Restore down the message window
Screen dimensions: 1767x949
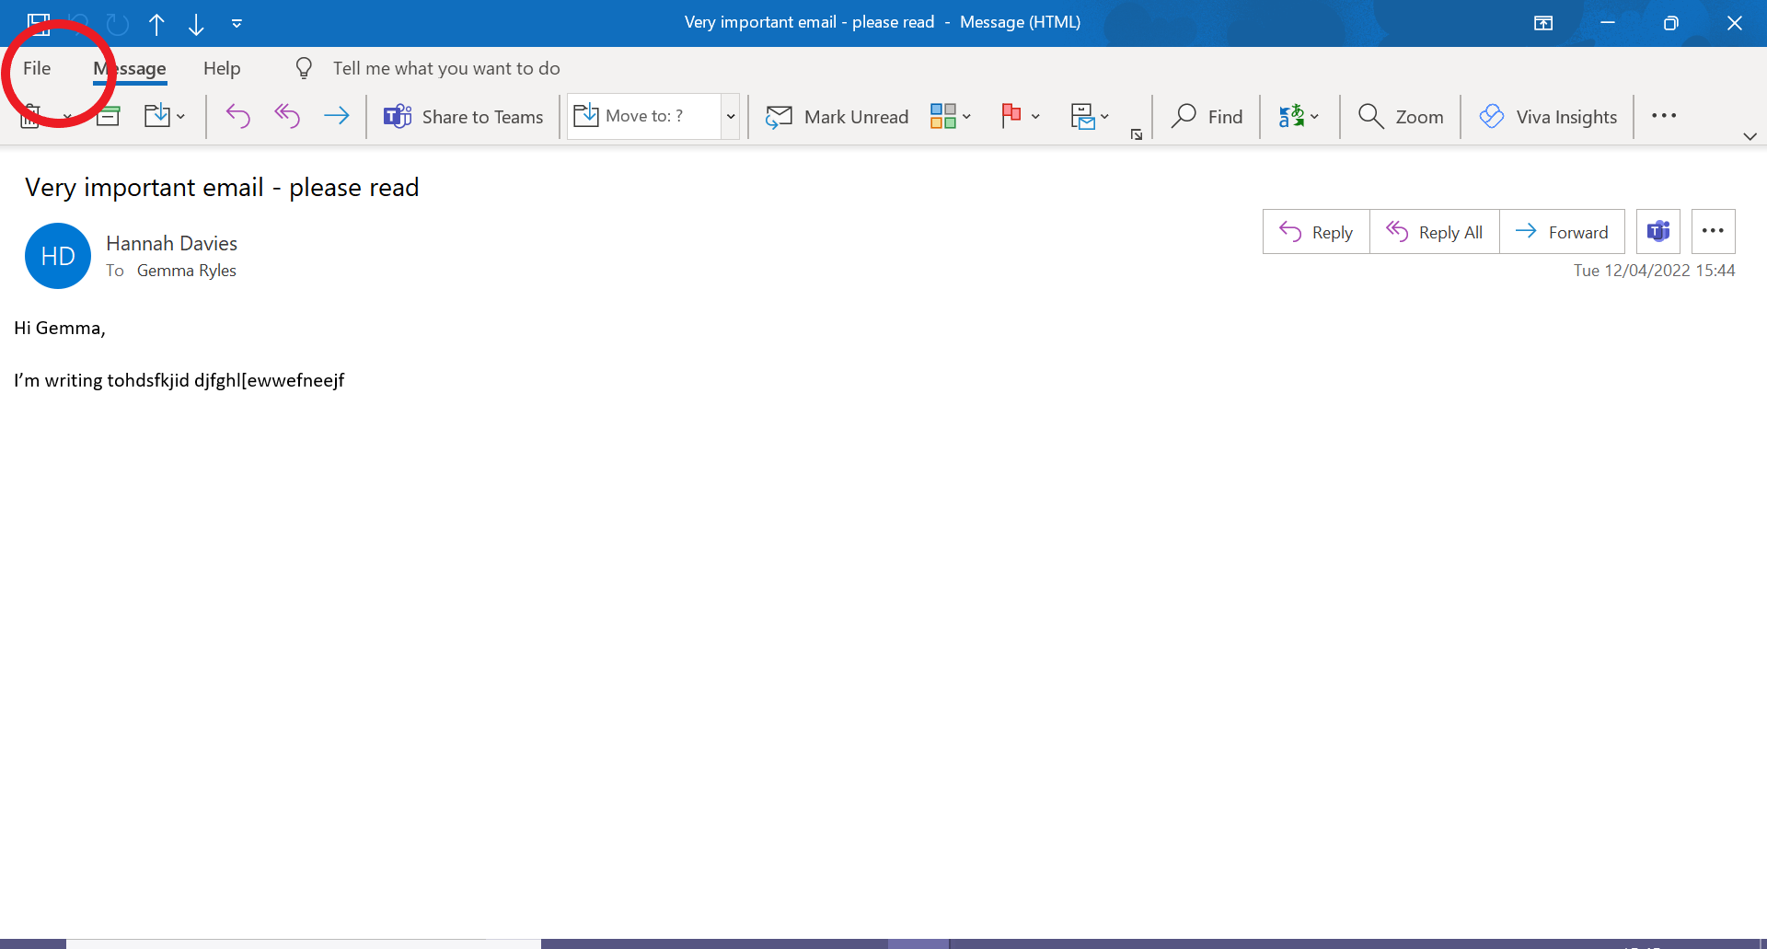1671,23
